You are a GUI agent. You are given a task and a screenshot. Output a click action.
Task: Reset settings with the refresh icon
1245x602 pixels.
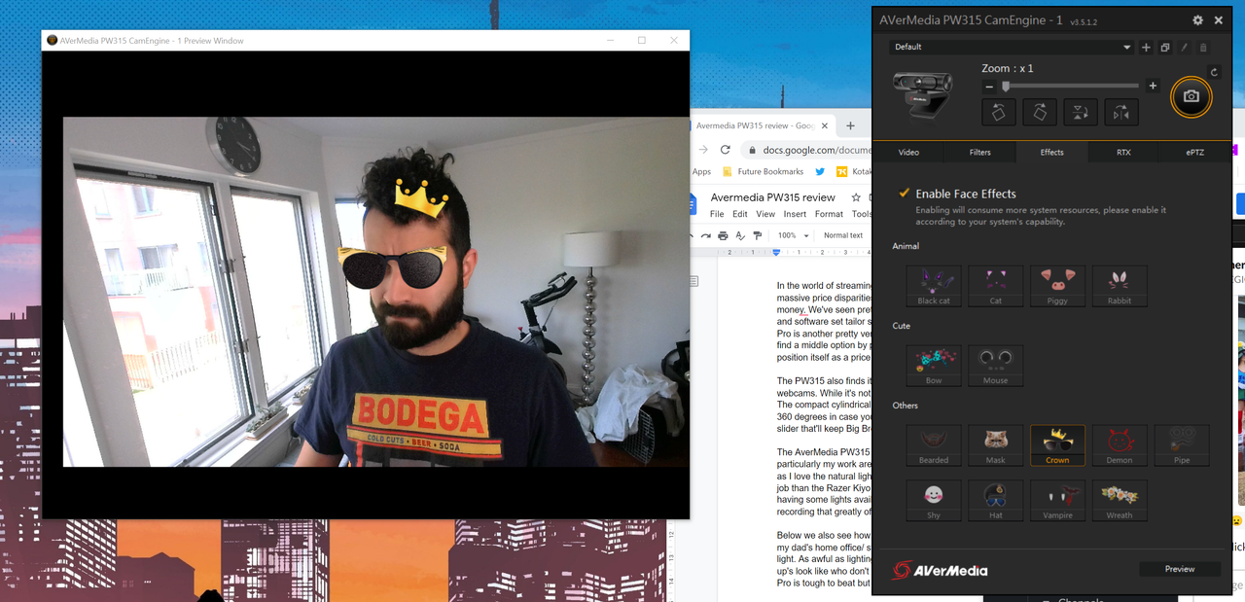click(1214, 72)
